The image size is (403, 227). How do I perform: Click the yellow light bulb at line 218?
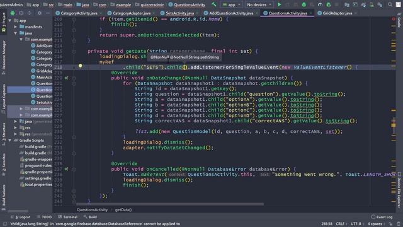pos(81,66)
